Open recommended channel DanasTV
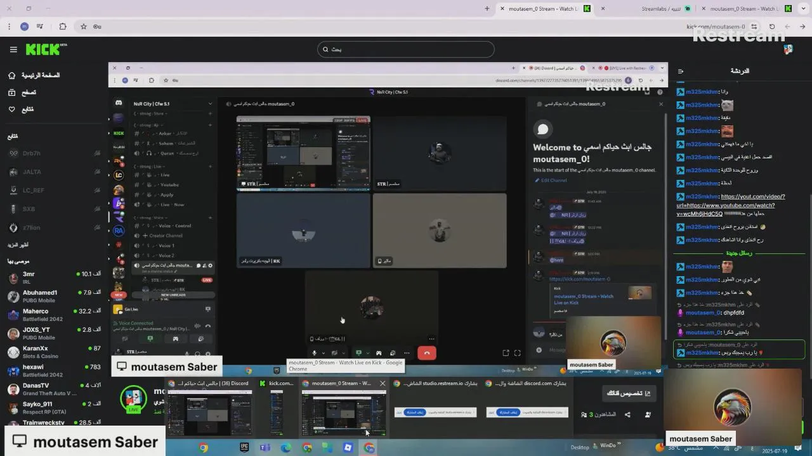Image resolution: width=812 pixels, height=456 pixels. (x=54, y=389)
